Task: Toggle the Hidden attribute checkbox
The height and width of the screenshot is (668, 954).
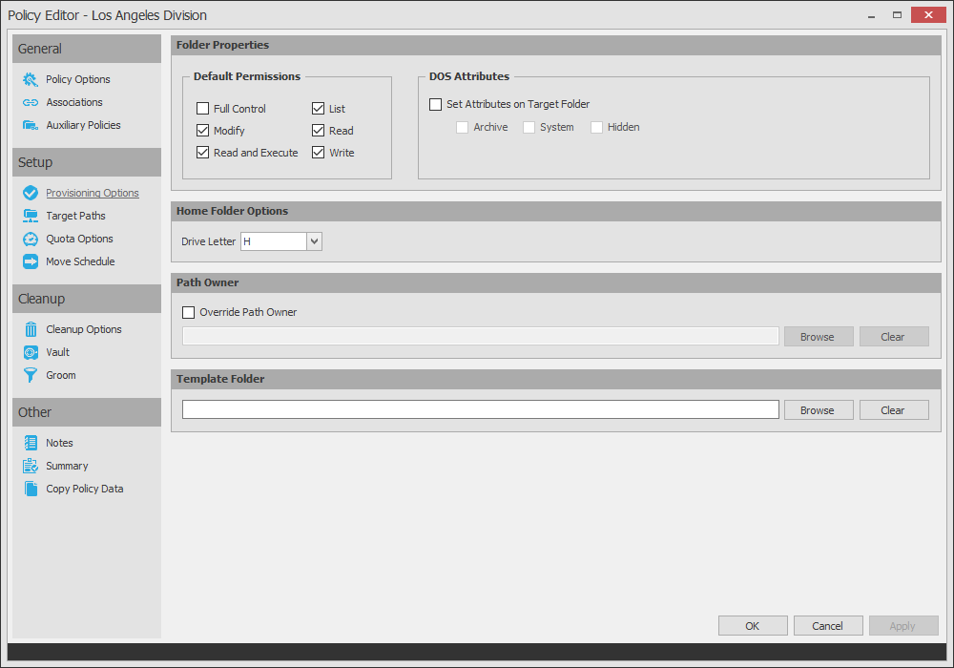Action: (596, 127)
